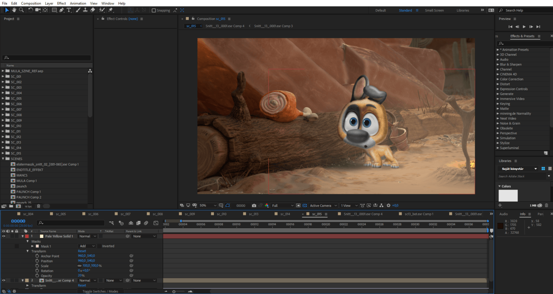Open the Full resolution dropdown
This screenshot has height=294, width=553.
[283, 205]
